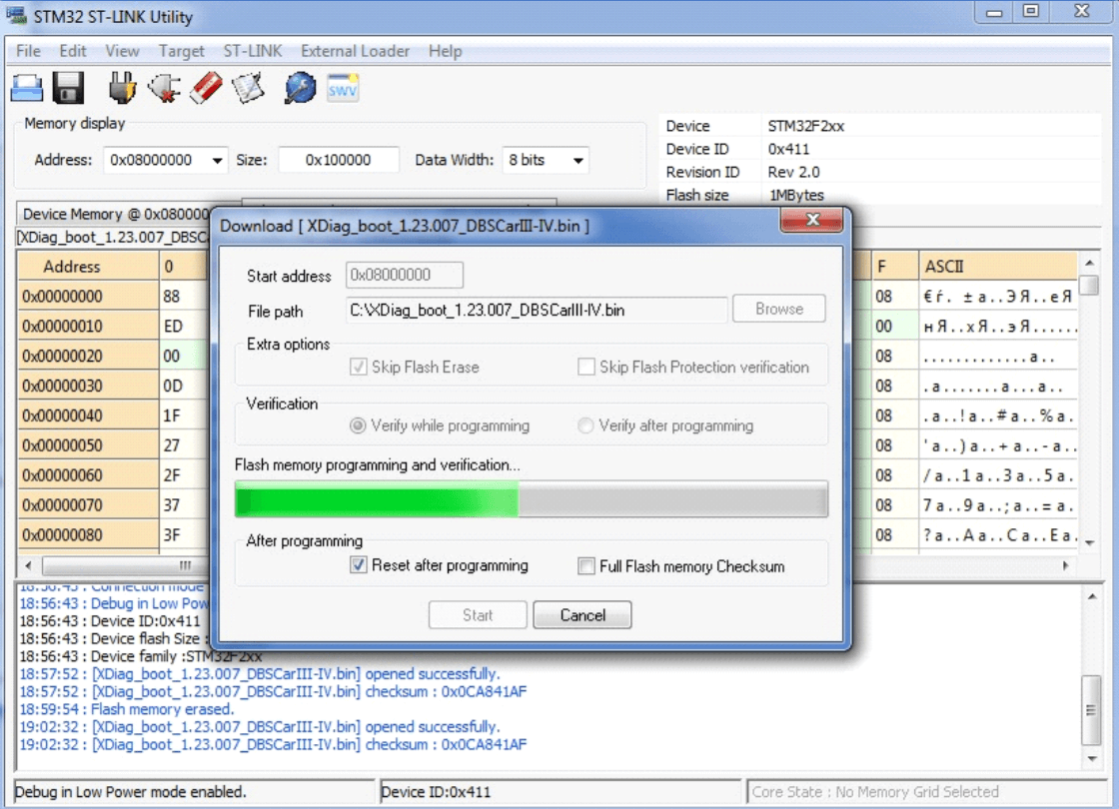
Task: Click the Browse button
Action: coord(779,309)
